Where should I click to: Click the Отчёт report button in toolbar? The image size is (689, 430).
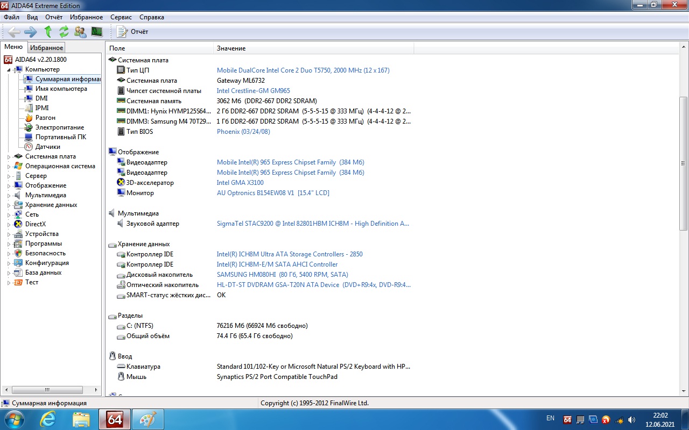133,32
